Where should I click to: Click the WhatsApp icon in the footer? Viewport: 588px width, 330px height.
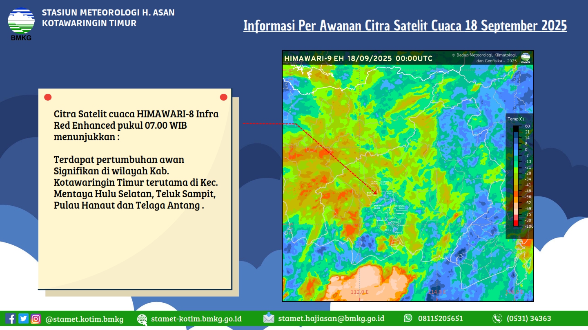pos(408,318)
